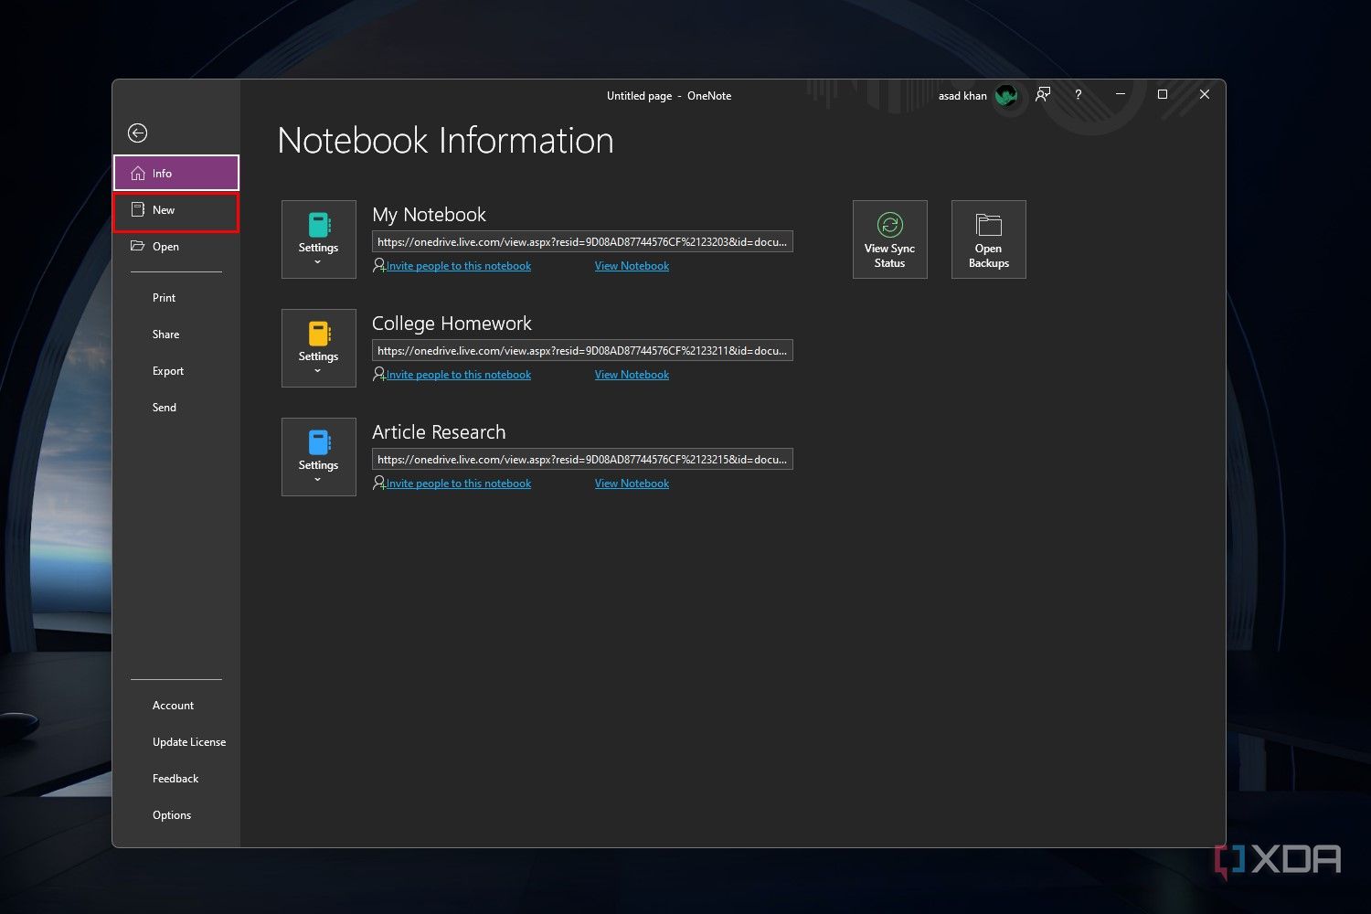Invite people to College Homework notebook
1371x914 pixels.
(459, 375)
